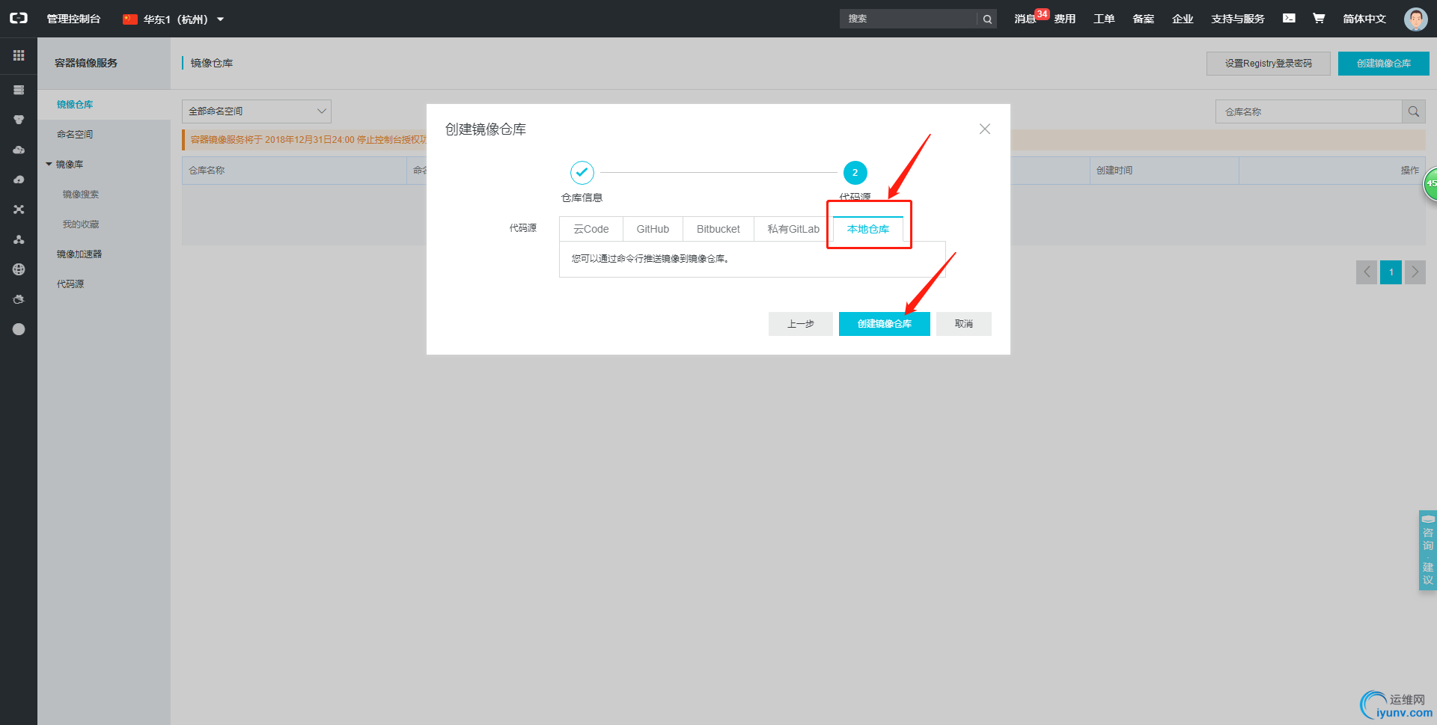Select the 私有GitLab tab
Viewport: 1437px width, 725px height.
click(793, 229)
